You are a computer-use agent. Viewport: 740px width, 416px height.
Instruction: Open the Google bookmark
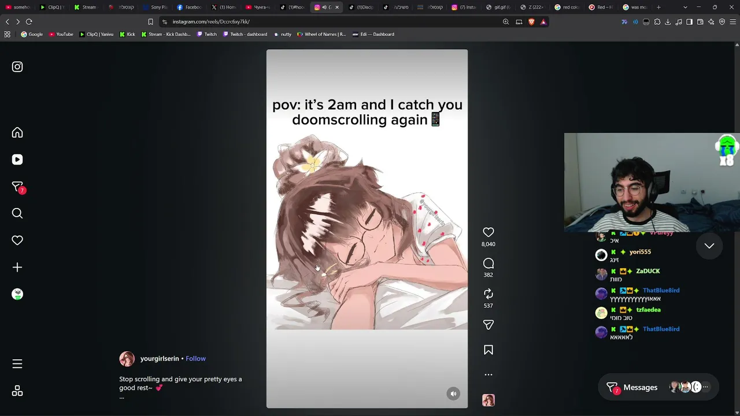pyautogui.click(x=32, y=34)
